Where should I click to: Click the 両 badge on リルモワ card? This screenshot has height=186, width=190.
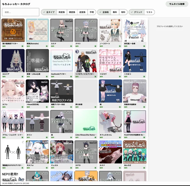point(120,77)
